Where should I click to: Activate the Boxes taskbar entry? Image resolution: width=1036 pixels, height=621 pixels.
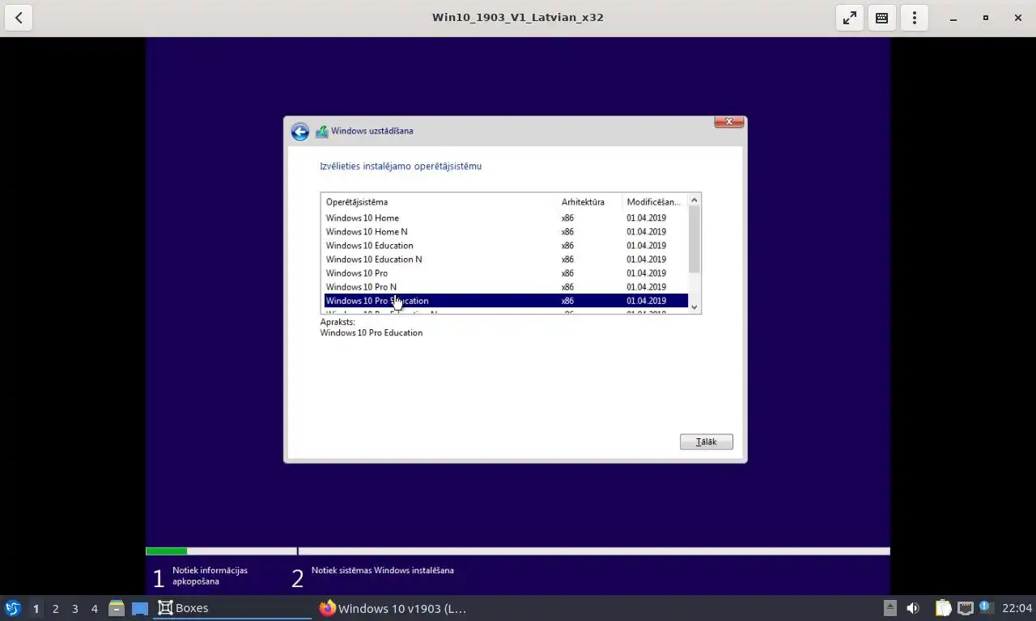point(233,608)
